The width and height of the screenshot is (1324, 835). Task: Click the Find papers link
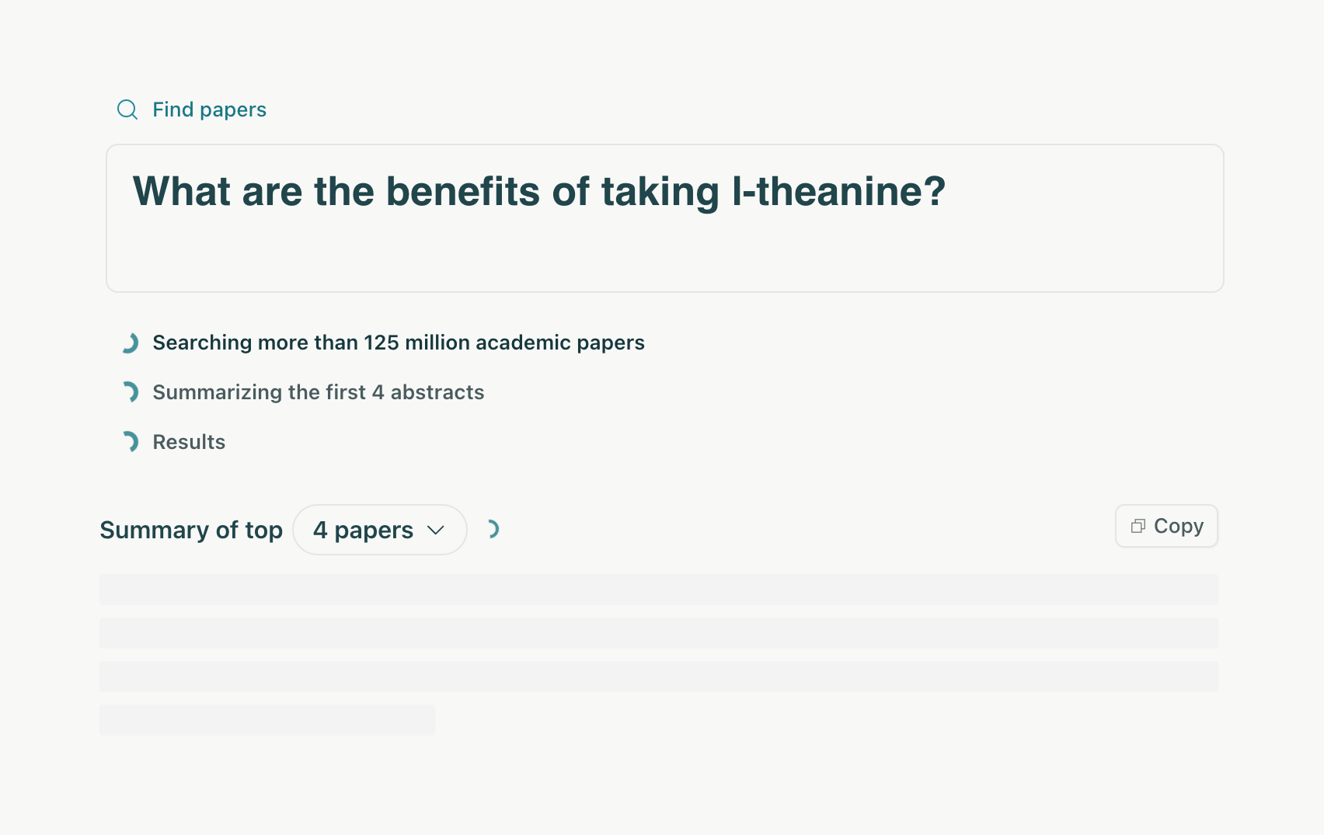(209, 110)
